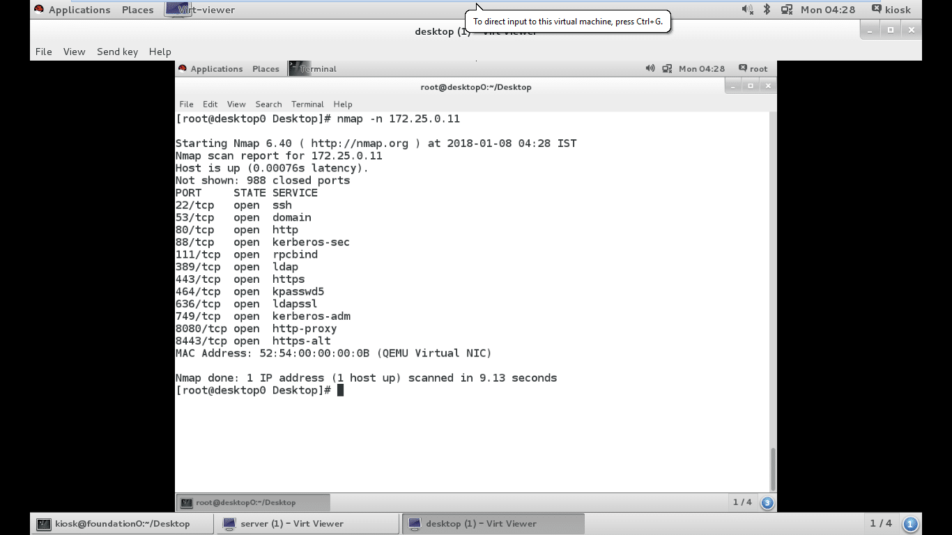This screenshot has width=952, height=535.
Task: Click the host panel network connection icon
Action: [x=787, y=10]
